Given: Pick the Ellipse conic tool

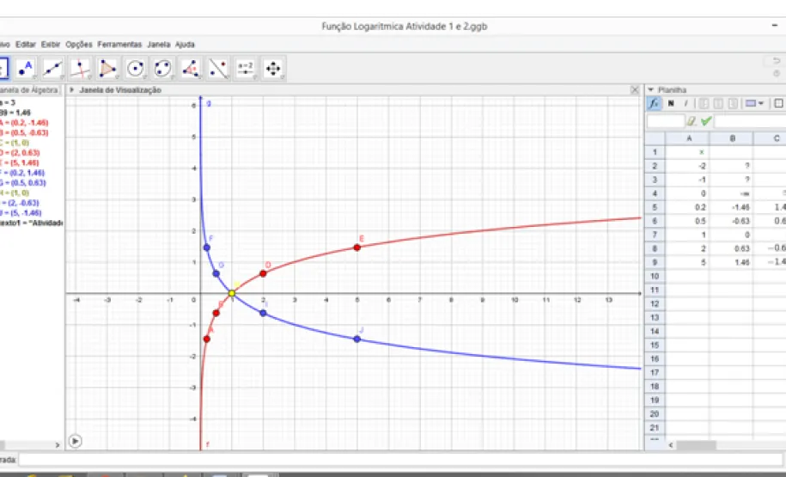Looking at the screenshot, I should pyautogui.click(x=163, y=68).
